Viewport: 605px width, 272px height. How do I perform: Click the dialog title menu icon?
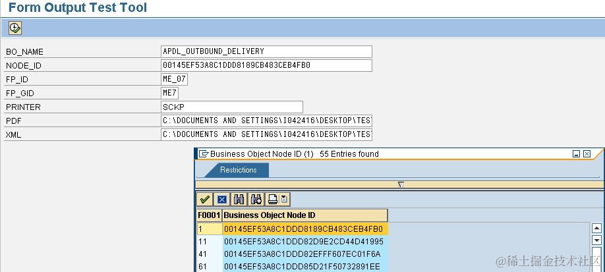[204, 154]
